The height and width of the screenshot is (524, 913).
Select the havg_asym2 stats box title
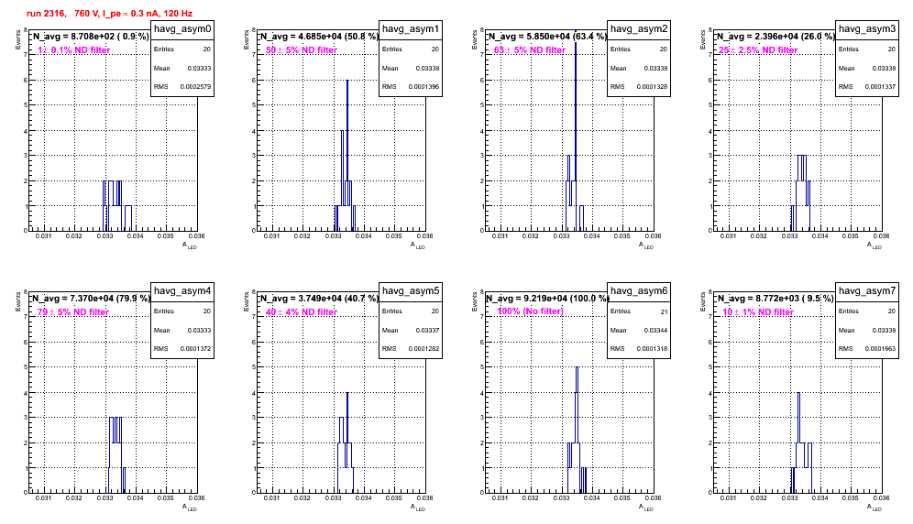[x=639, y=29]
